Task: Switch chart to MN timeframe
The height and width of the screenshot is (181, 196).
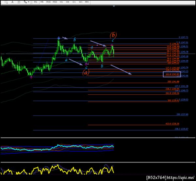Action: pos(87,2)
